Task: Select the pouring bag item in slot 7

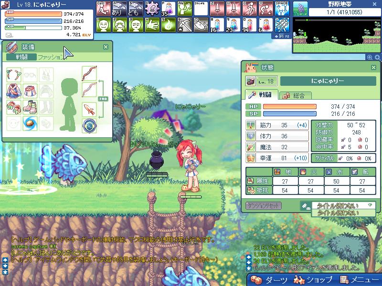Action: [201, 25]
